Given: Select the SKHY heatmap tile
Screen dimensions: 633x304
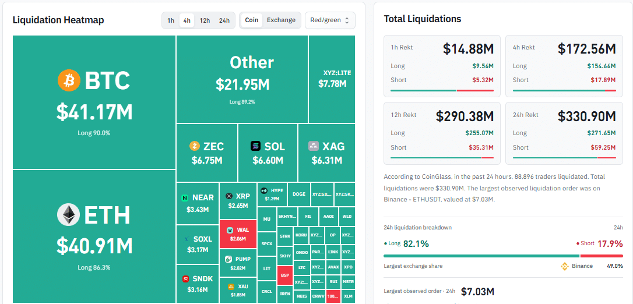Looking at the screenshot, I should pos(285,255).
